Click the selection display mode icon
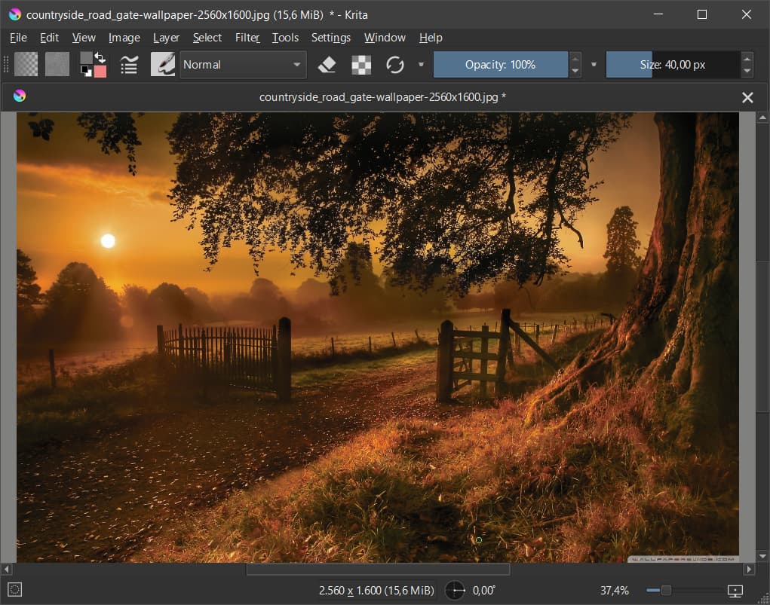This screenshot has height=605, width=770. 15,591
